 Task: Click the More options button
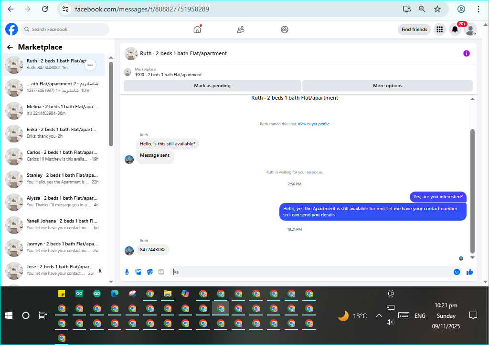pos(387,86)
